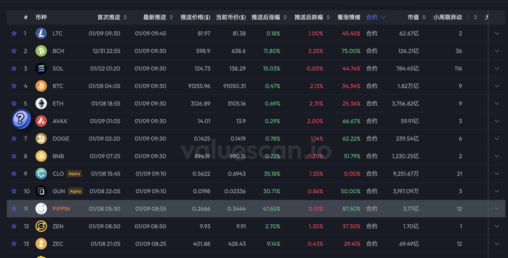The width and height of the screenshot is (508, 258).
Task: Click the PIPPIN coin logo
Action: pos(41,209)
